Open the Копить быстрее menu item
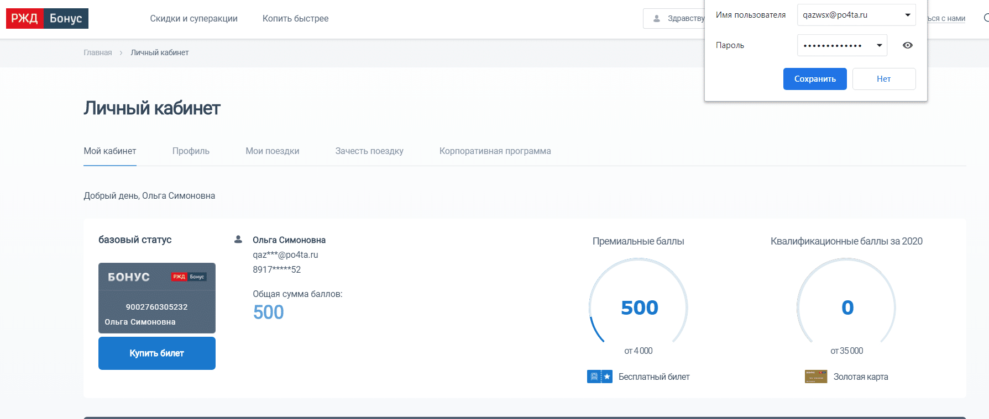989x419 pixels. [295, 19]
